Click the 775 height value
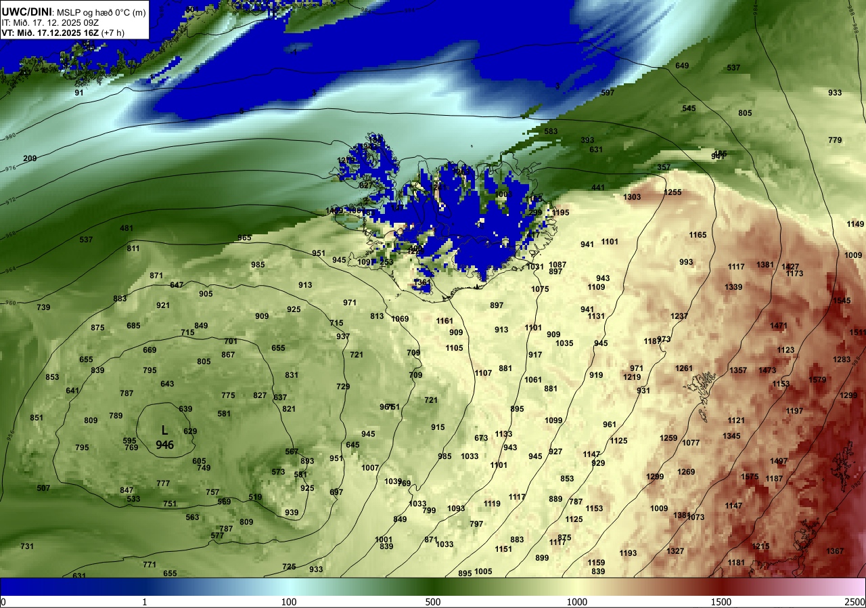The image size is (866, 608). [228, 395]
